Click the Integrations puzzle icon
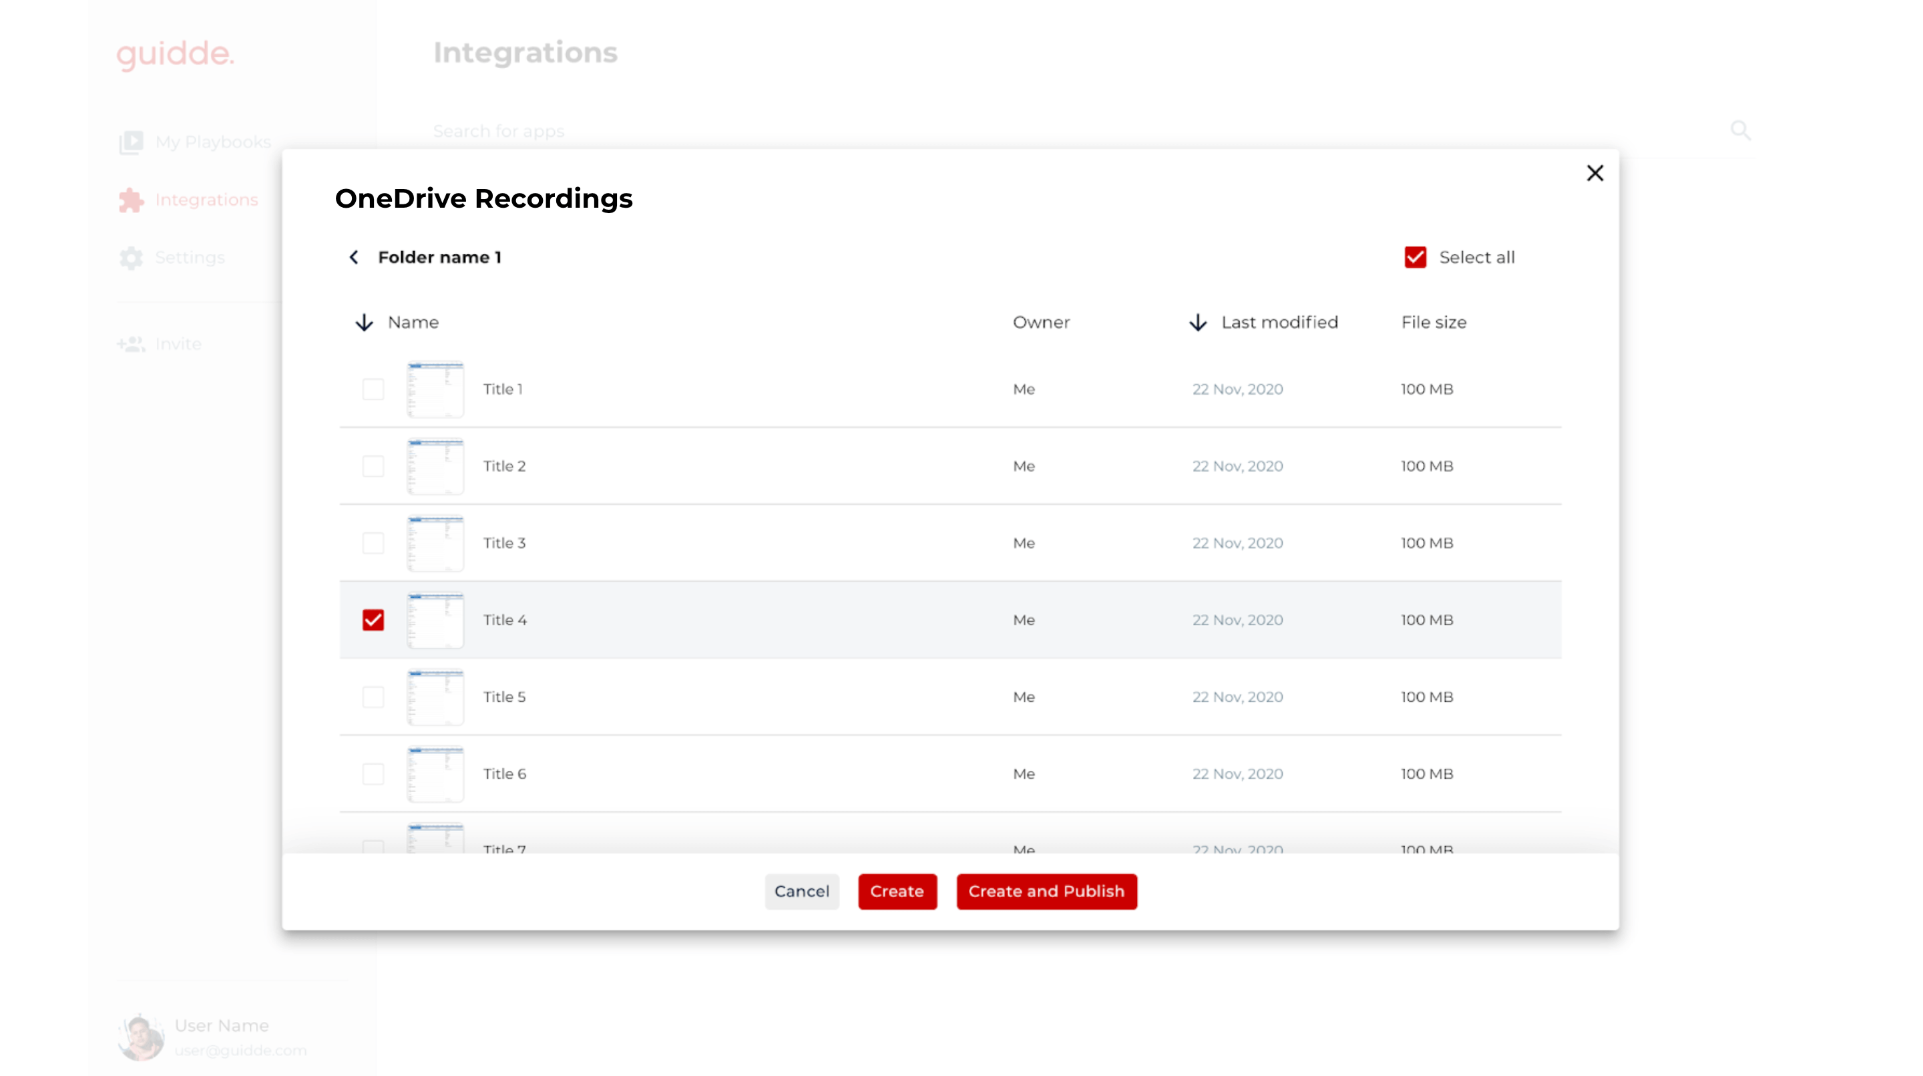Image resolution: width=1923 pixels, height=1076 pixels. tap(132, 200)
